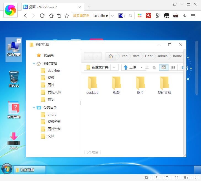
Task: Select 视频资料 folder in sidebar tree
Action: pos(51,122)
